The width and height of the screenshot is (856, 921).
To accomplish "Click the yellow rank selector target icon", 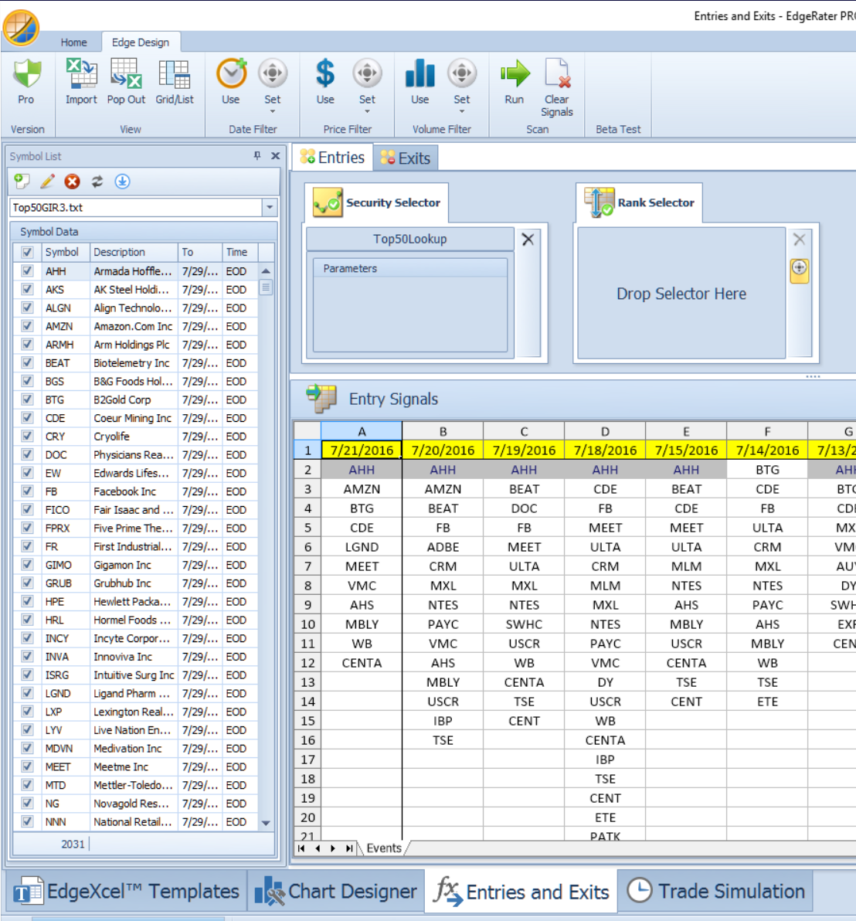I will tap(799, 270).
